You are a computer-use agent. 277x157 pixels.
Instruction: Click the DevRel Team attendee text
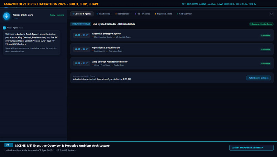tap(119, 65)
